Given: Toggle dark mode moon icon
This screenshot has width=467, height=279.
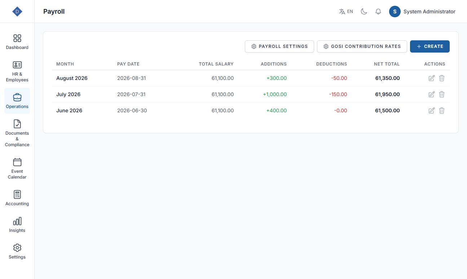Looking at the screenshot, I should pyautogui.click(x=364, y=12).
